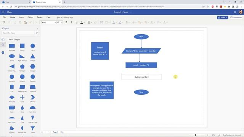
Task: Switch to the View ribbon tab
Action: [48, 18]
